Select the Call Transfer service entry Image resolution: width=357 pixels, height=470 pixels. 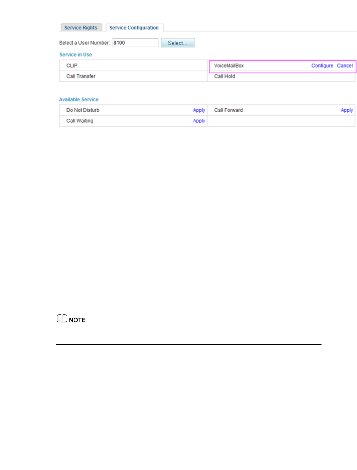81,76
